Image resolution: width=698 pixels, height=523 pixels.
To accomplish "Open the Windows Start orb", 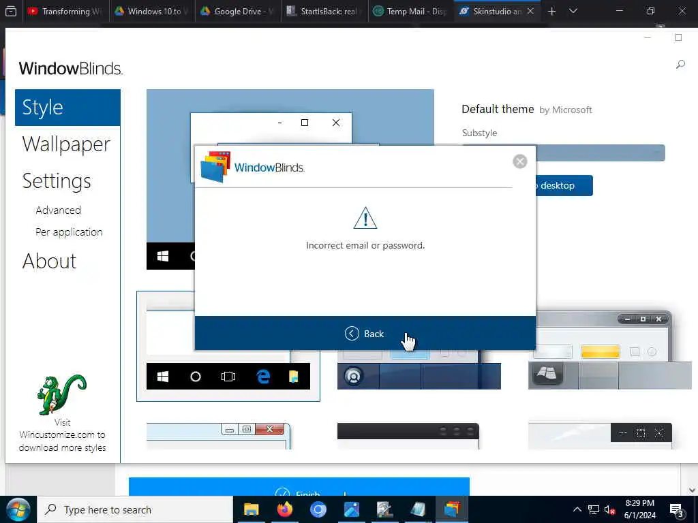I will click(18, 509).
